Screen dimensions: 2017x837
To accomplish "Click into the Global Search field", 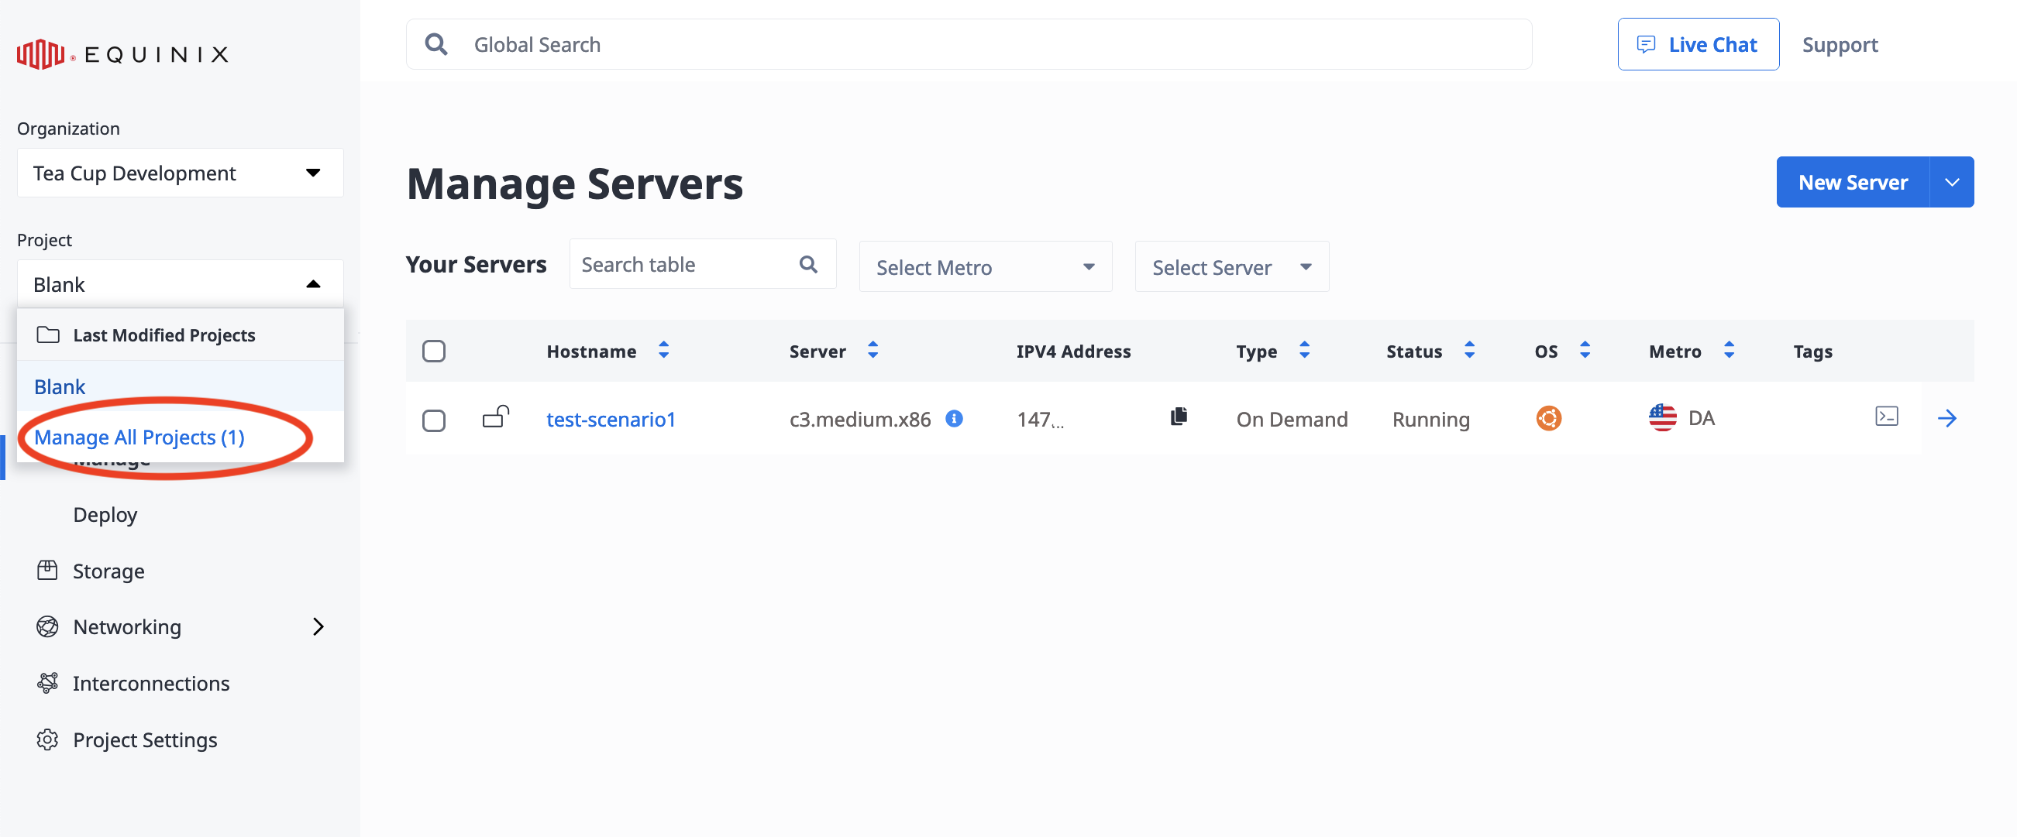I will coord(969,45).
